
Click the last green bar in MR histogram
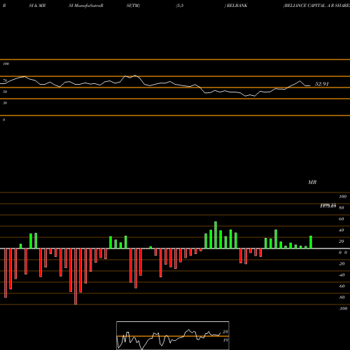tap(311, 242)
